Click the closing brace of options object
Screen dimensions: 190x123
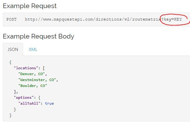pyautogui.click(x=15, y=109)
